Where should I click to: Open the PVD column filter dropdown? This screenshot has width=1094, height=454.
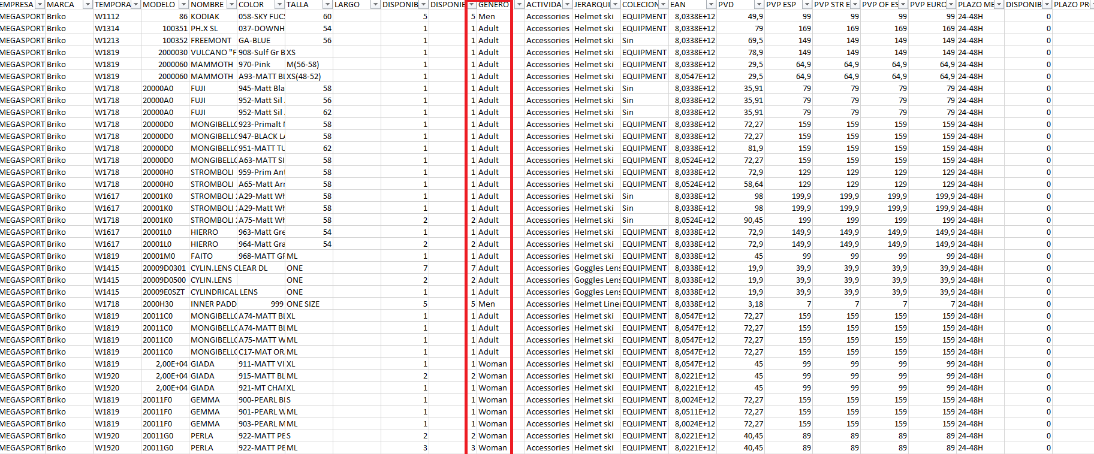[x=759, y=4]
